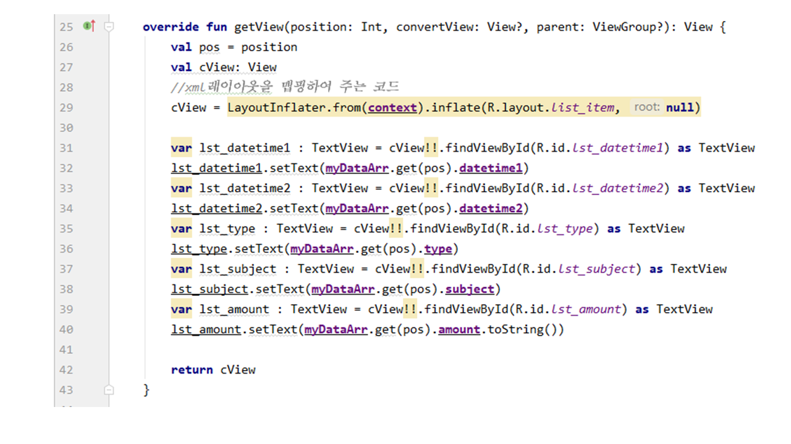The width and height of the screenshot is (791, 444).
Task: Click the 'subject' property on line 38
Action: tap(470, 289)
